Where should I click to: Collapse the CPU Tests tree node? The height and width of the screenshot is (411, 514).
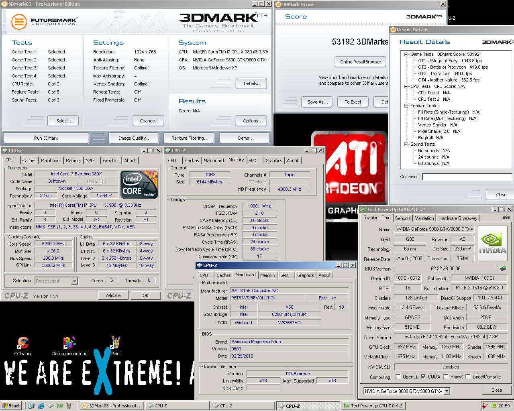406,86
